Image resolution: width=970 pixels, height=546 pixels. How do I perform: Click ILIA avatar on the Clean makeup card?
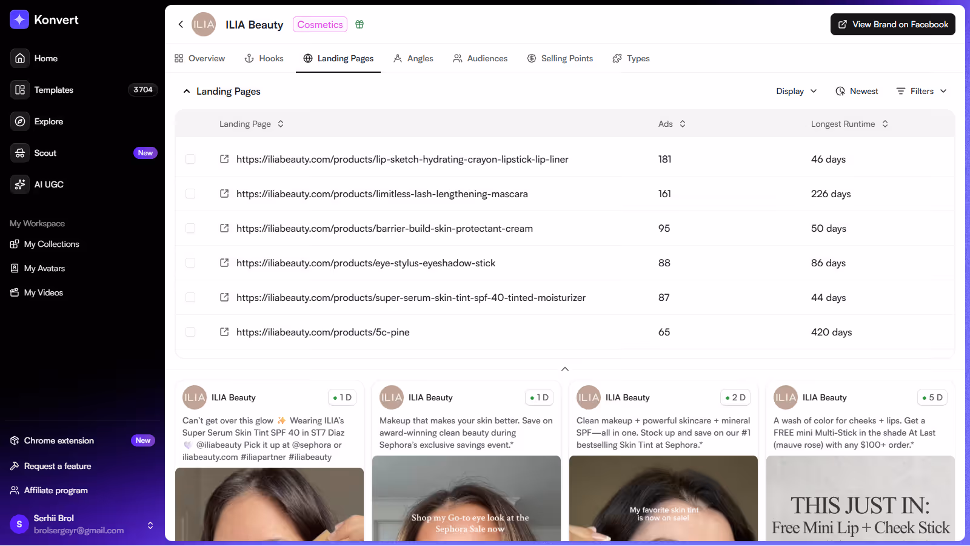tap(589, 397)
